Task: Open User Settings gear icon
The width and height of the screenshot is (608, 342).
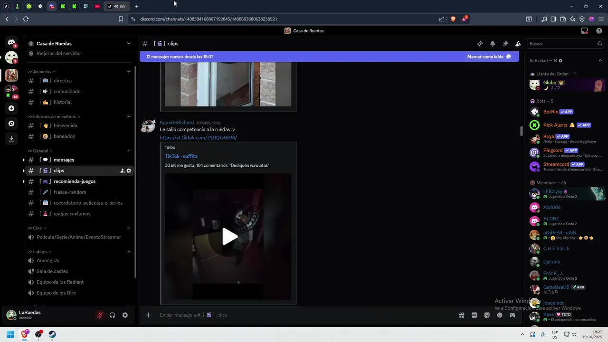Action: pos(125,315)
